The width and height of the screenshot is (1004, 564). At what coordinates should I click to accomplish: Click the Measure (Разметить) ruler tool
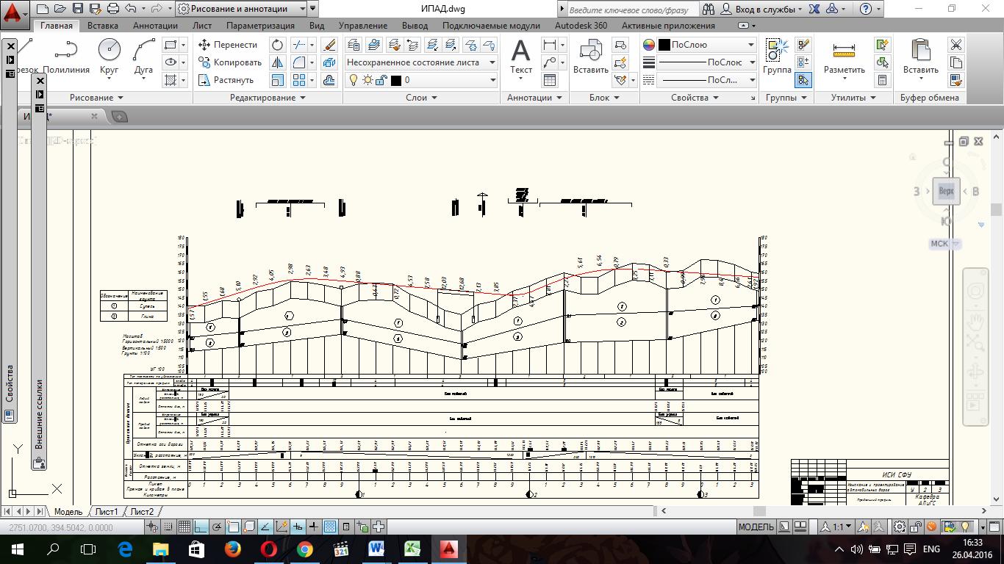tap(844, 57)
